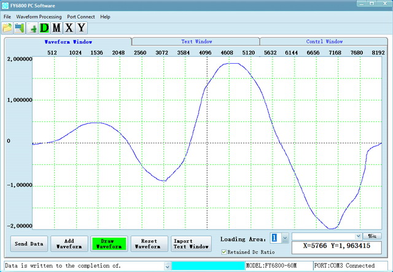The width and height of the screenshot is (393, 272).
Task: Maximize the FY6800 PC Software window
Action: 372,4
